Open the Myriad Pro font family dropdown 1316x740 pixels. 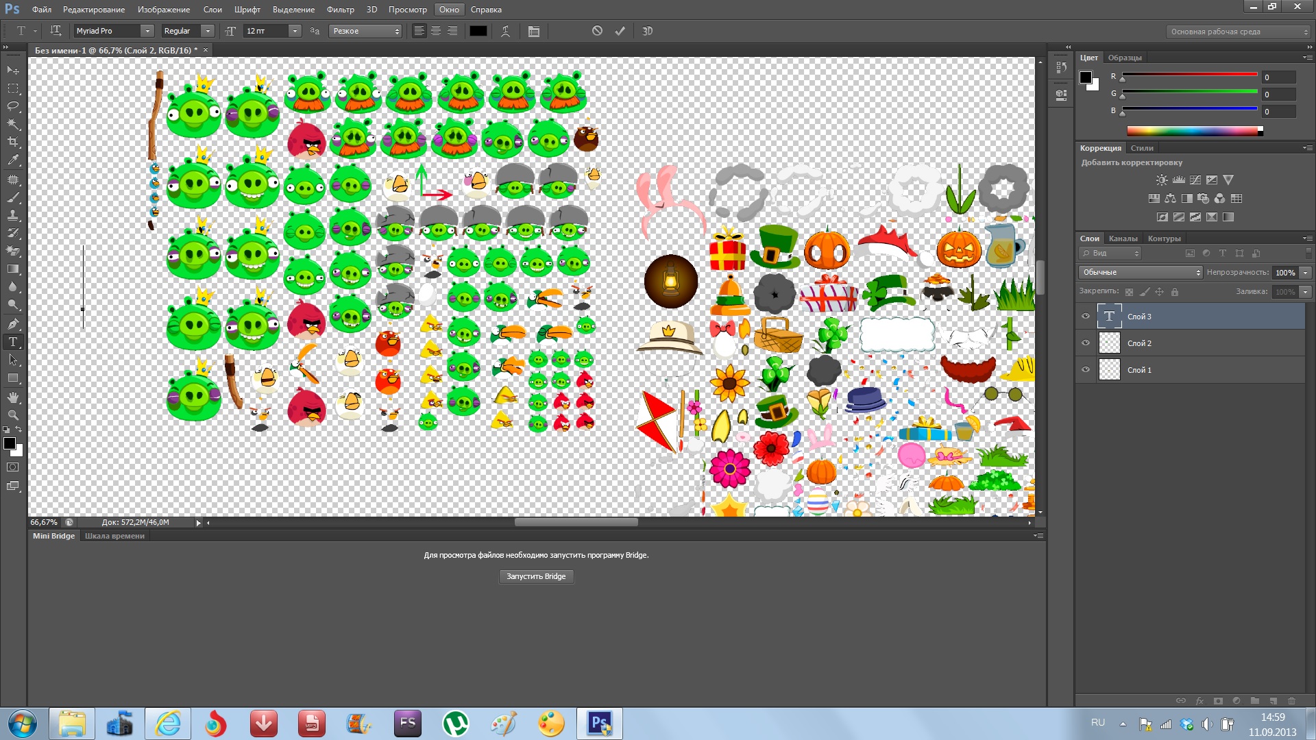(147, 31)
